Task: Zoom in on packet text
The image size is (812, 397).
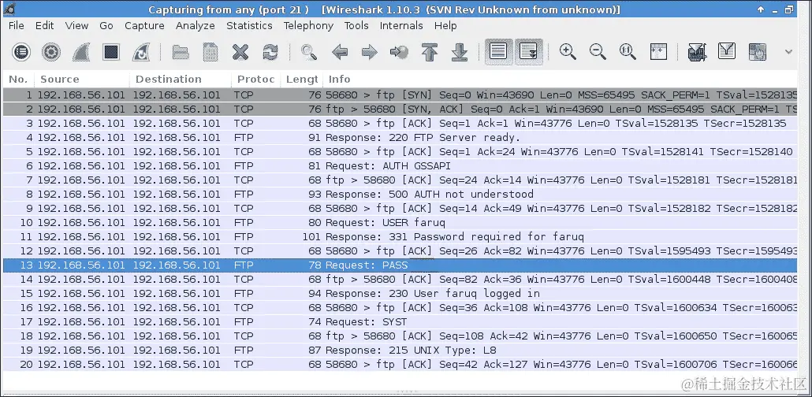Action: 568,52
